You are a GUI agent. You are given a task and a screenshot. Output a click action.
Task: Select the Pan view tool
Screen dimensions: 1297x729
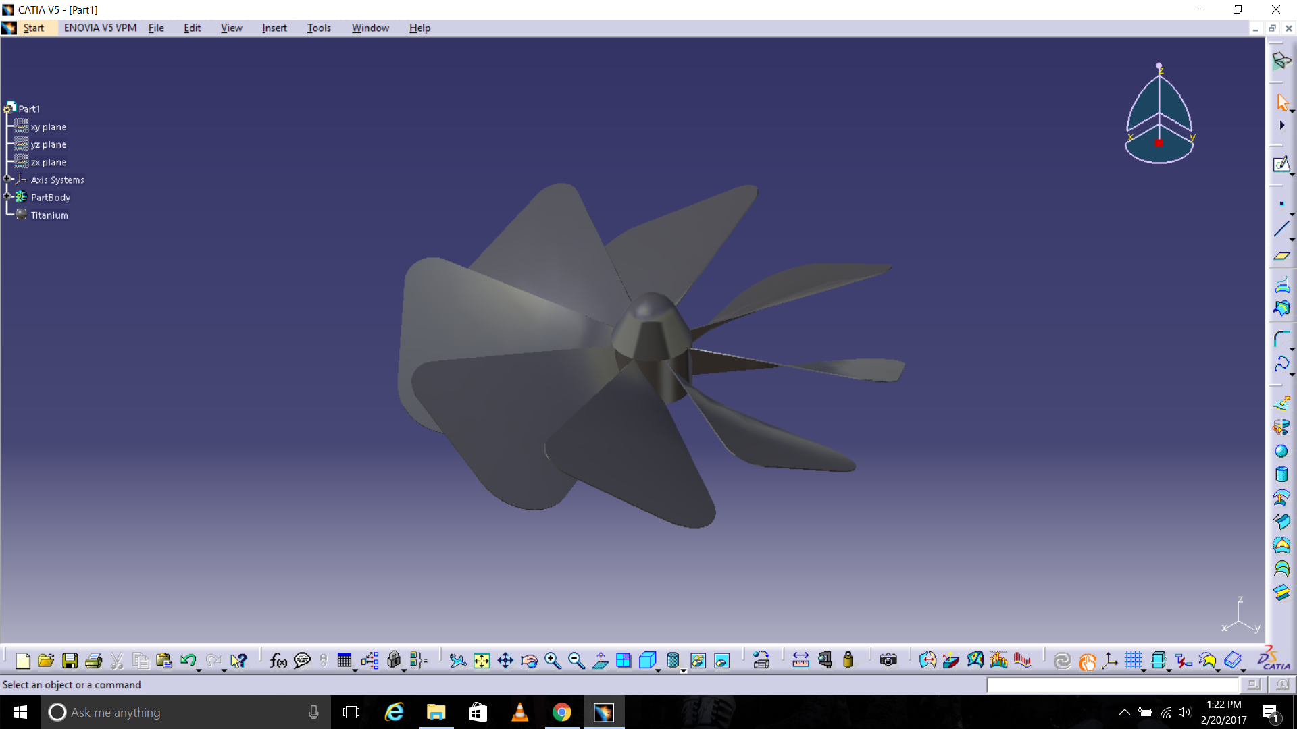pos(505,661)
